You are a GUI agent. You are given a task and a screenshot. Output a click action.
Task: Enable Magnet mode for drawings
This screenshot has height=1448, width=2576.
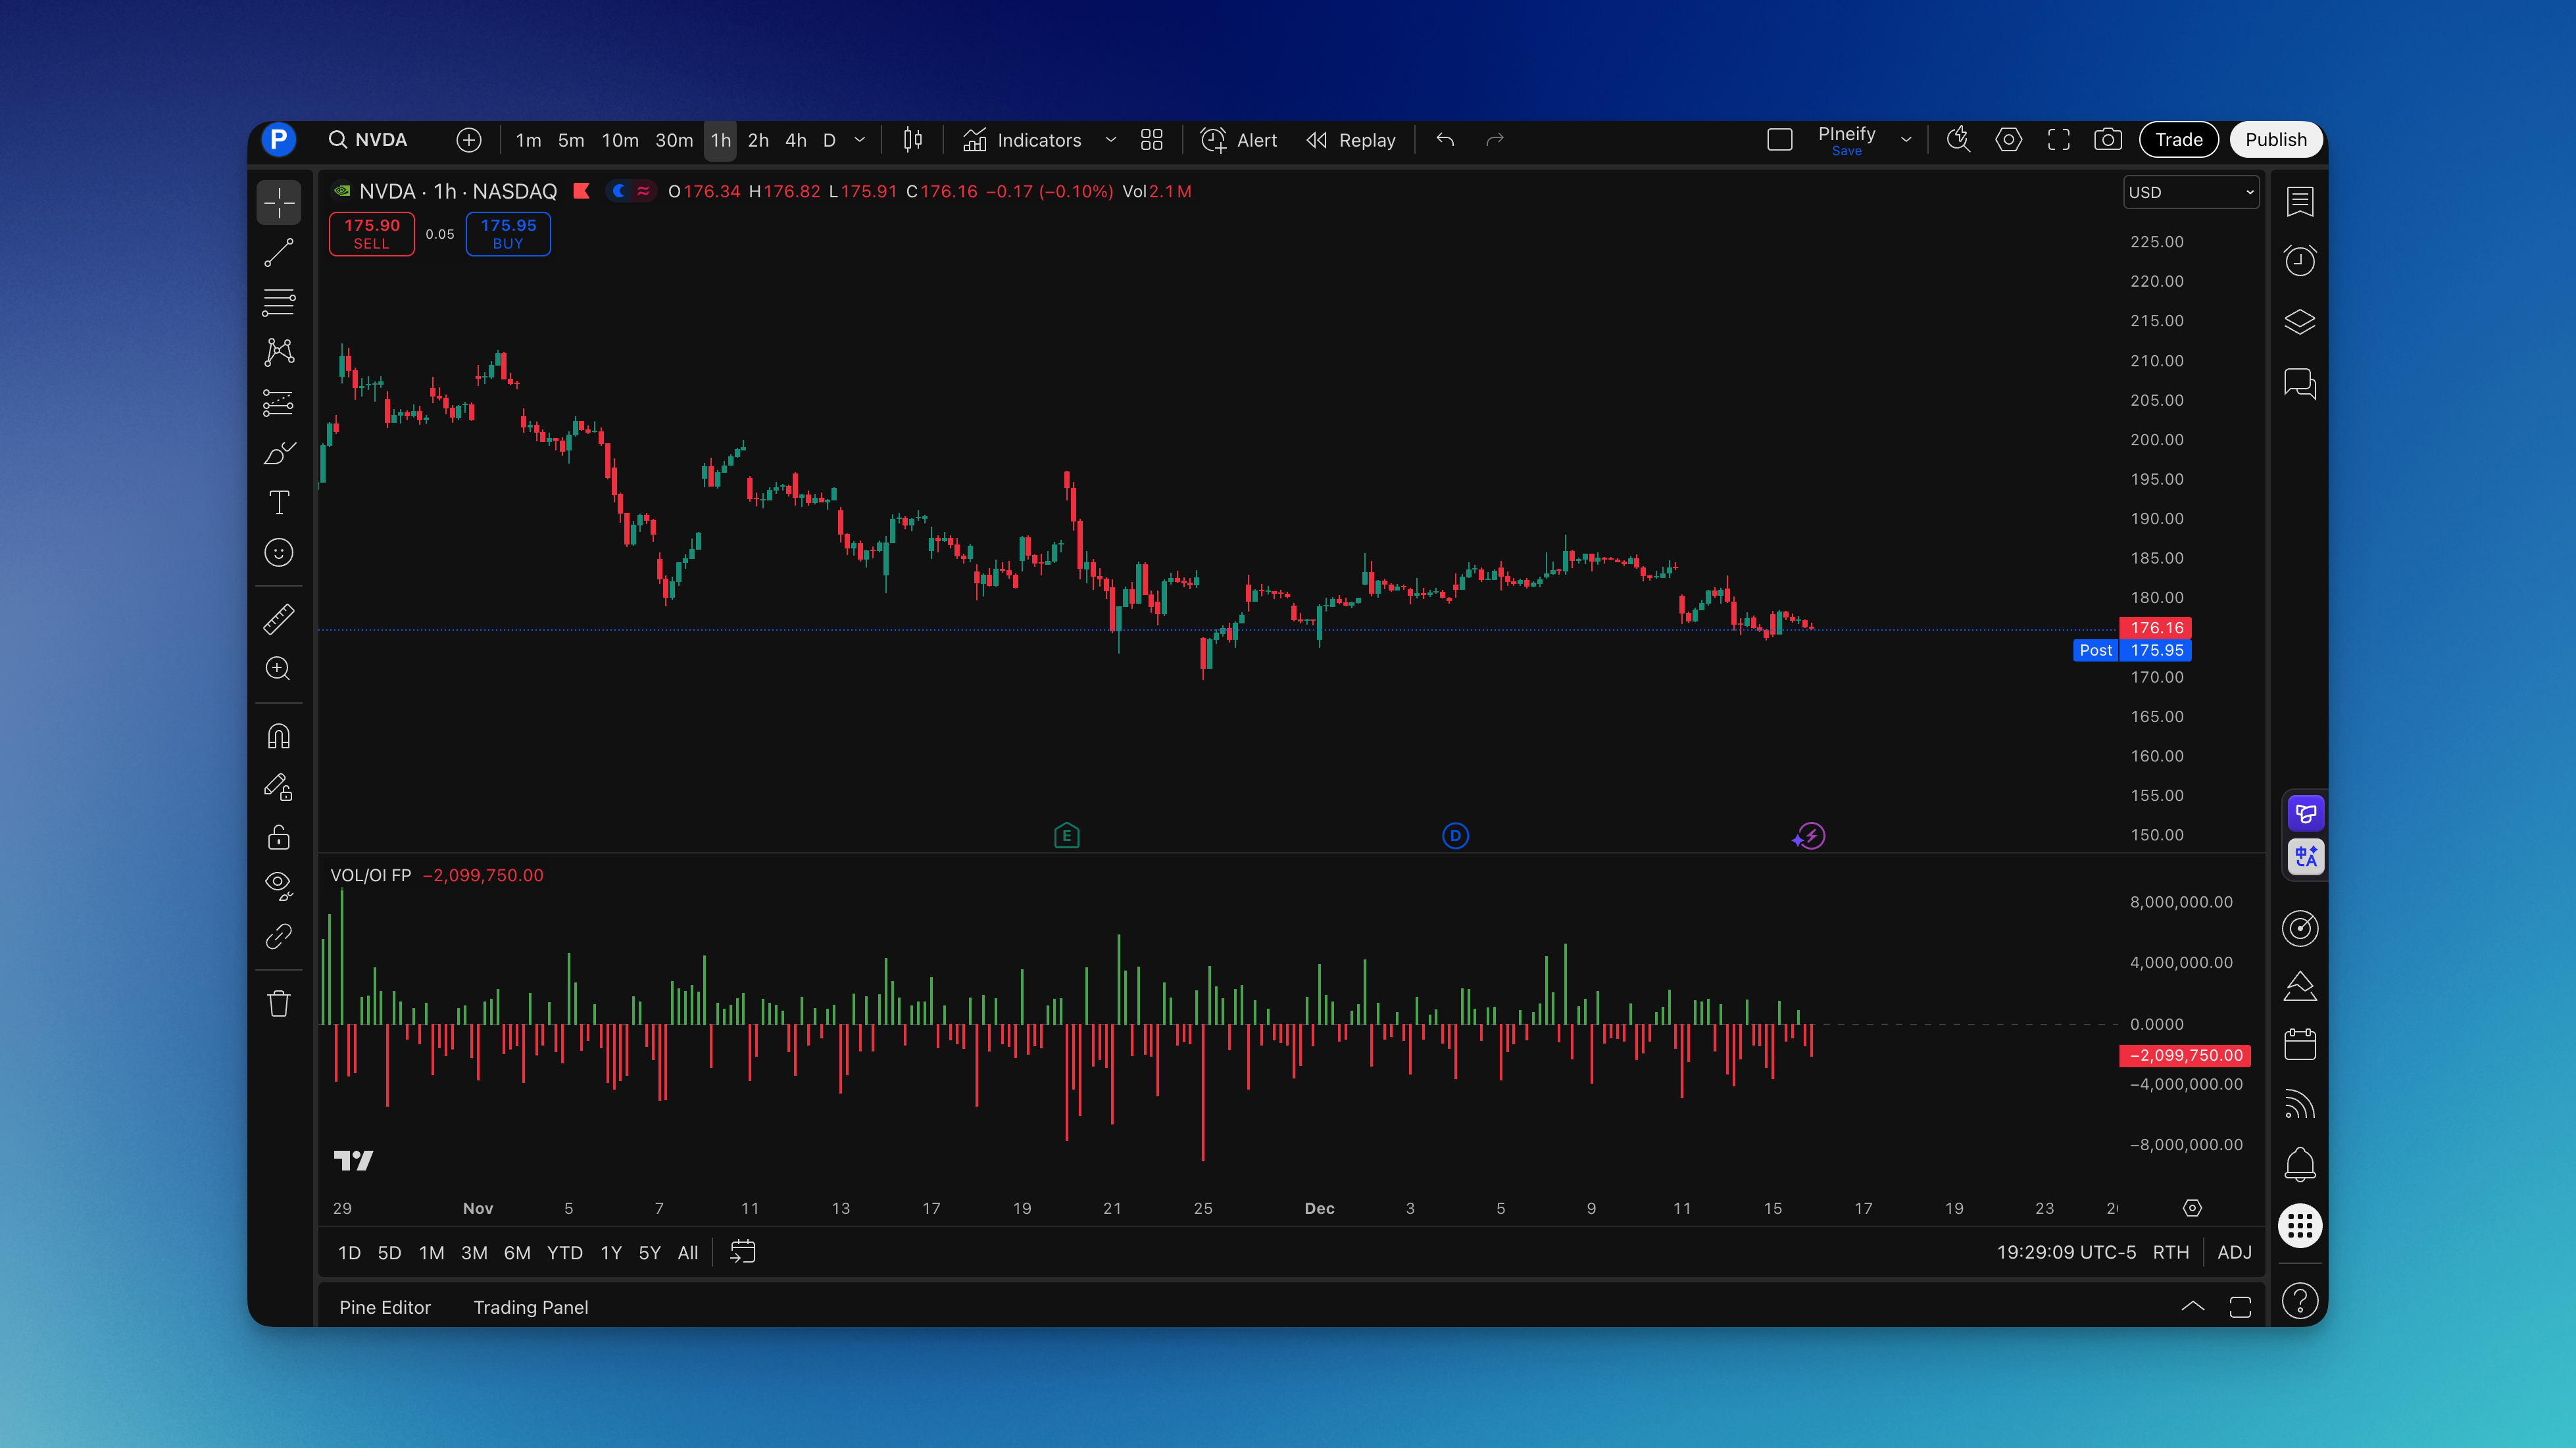pos(278,735)
